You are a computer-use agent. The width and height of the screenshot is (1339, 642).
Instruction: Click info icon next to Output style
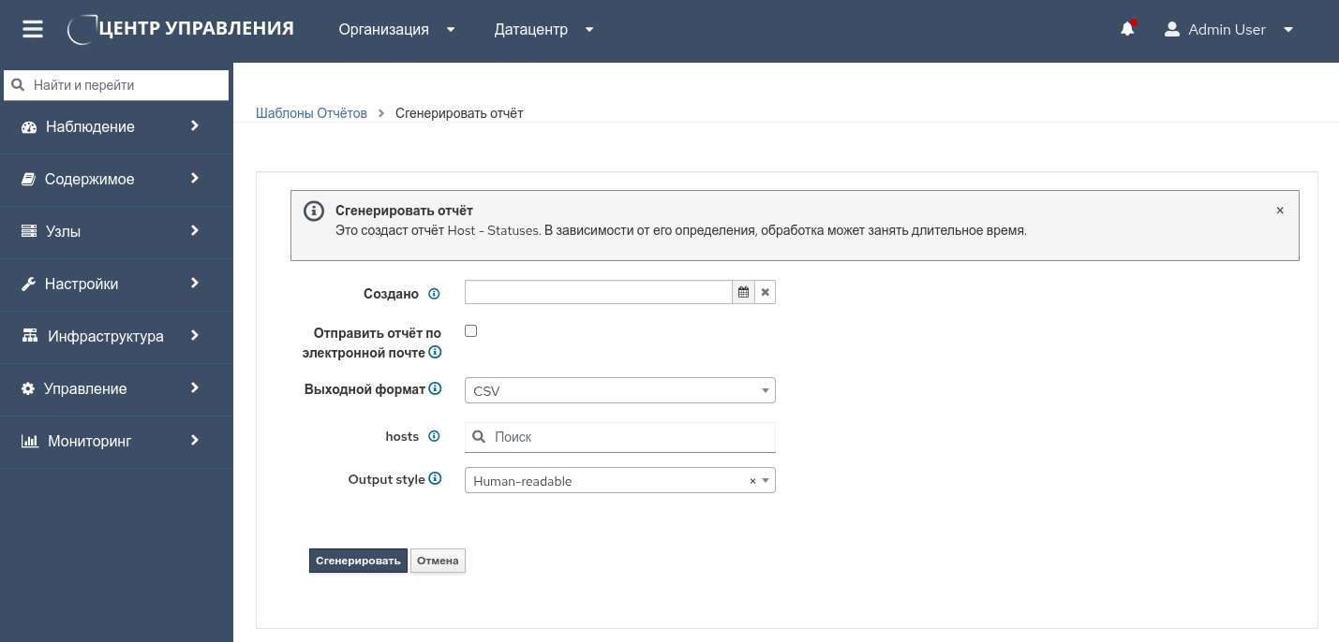435,479
